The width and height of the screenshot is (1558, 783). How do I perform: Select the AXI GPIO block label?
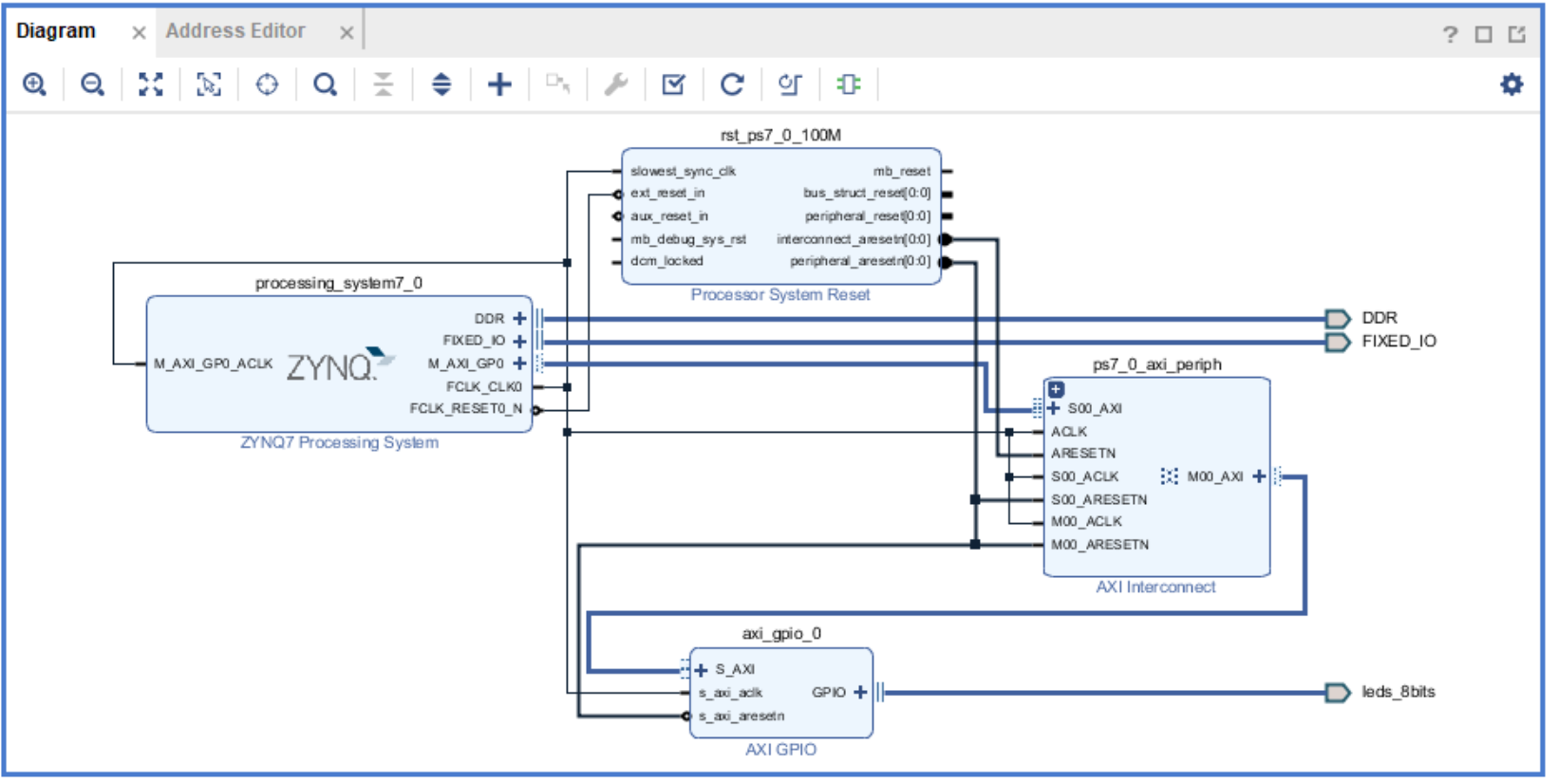(x=780, y=750)
